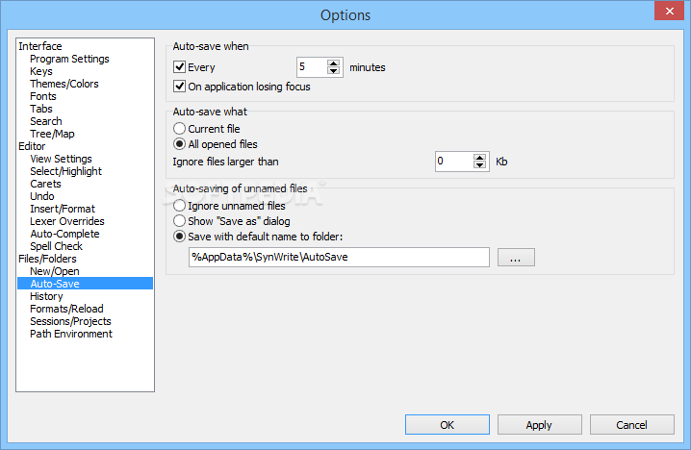This screenshot has width=691, height=450.
Task: Toggle the Every minutes checkbox
Action: [x=179, y=67]
